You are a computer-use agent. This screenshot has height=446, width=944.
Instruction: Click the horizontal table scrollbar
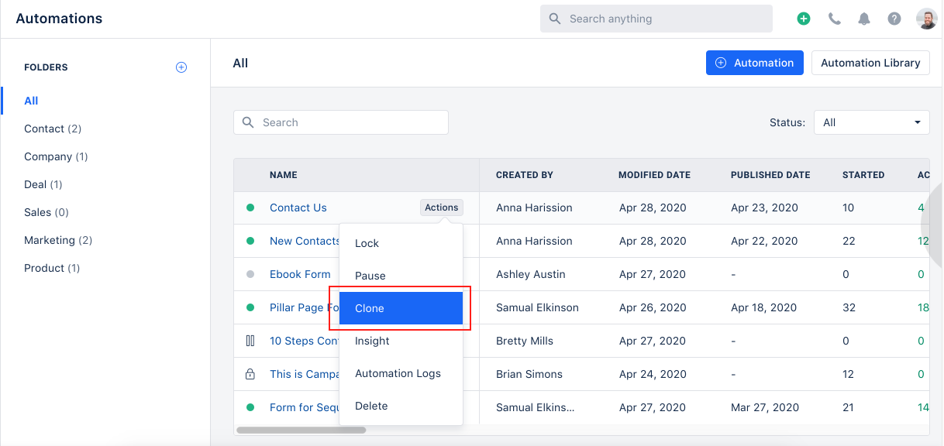click(290, 430)
